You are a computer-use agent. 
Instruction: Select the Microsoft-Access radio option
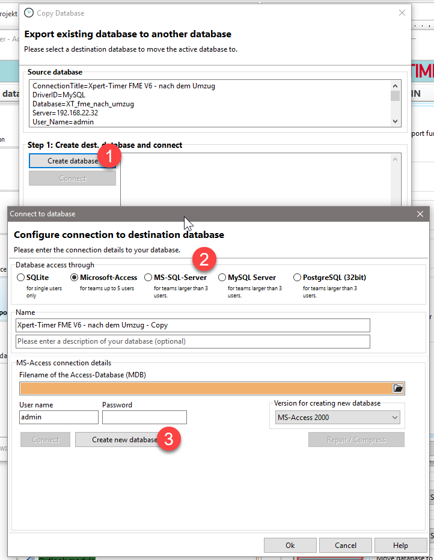point(75,278)
